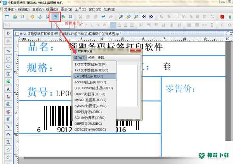The image size is (233, 164).
Task: Choose SQL Server数据源(JDBC) option
Action: 94,88
